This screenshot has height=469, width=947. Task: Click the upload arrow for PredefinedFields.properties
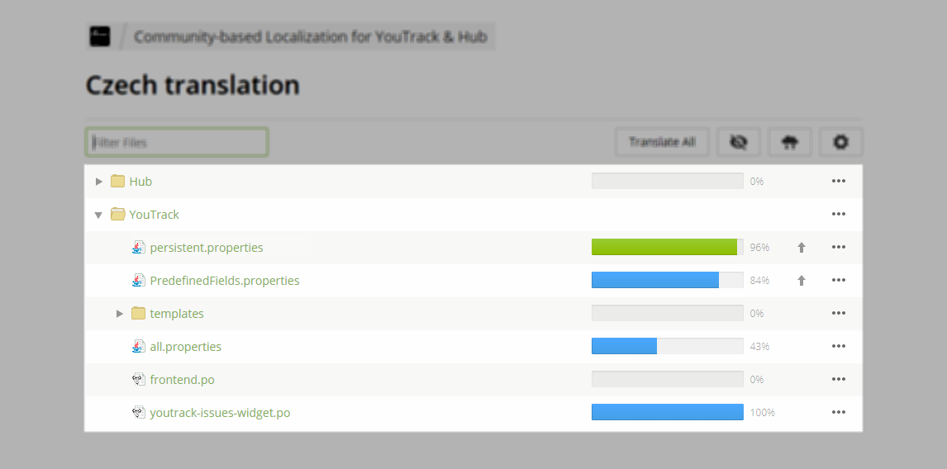point(802,281)
